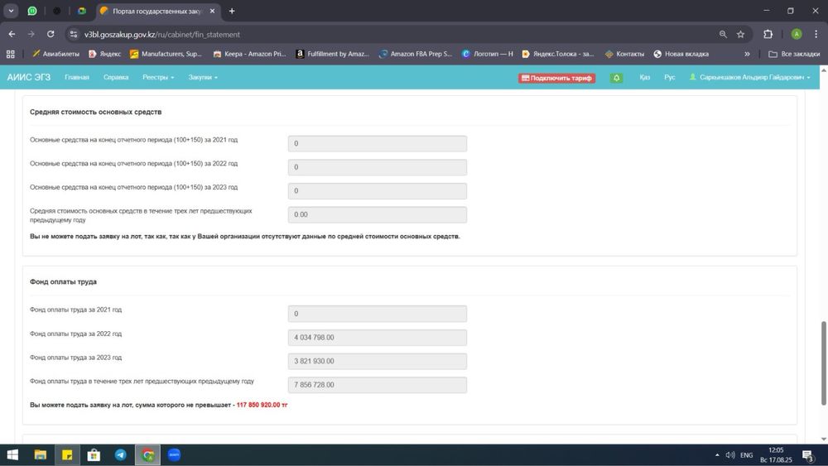Click the volume icon in the system tray
The image size is (828, 466).
click(730, 455)
